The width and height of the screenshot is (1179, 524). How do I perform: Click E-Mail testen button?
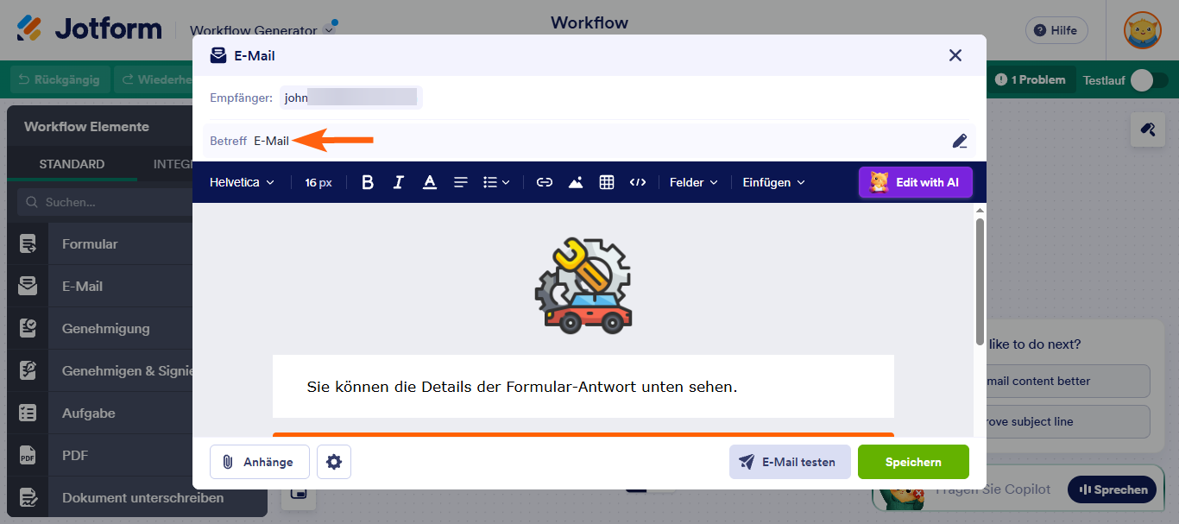point(790,462)
